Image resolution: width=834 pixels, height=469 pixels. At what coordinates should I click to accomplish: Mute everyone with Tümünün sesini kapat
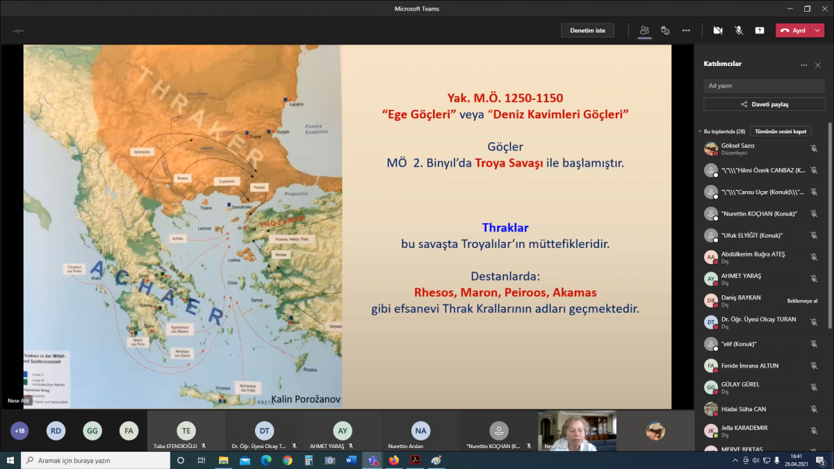[x=780, y=131]
